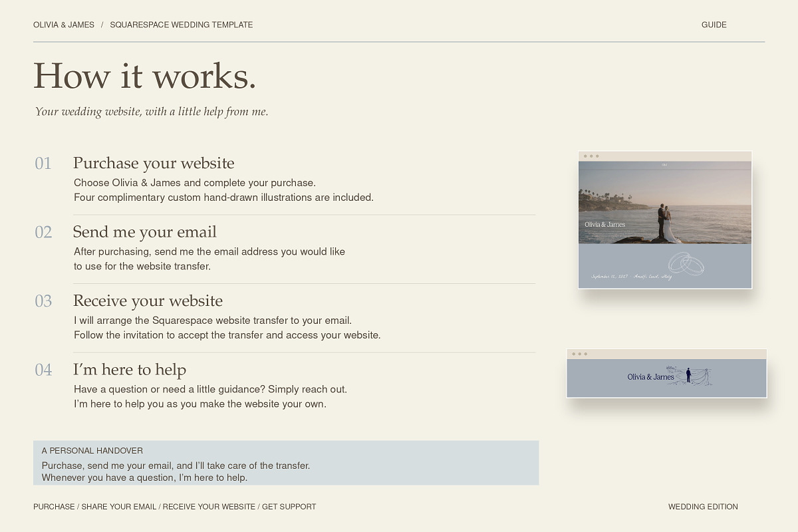The width and height of the screenshot is (798, 532).
Task: Click 'Have a question or need a little guidance?' line
Action: (210, 389)
